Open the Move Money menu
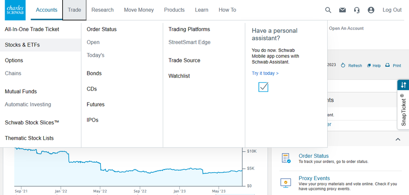 pos(139,10)
